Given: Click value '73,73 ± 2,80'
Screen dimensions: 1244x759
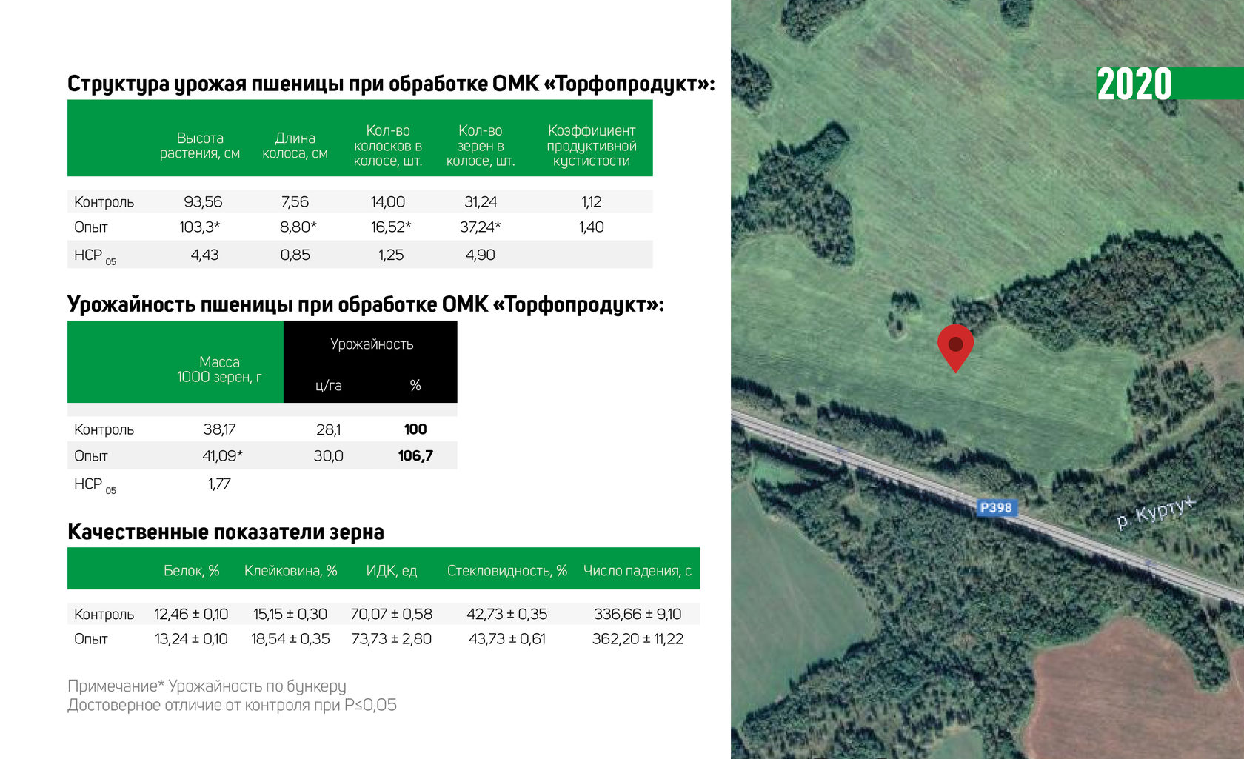Looking at the screenshot, I should click(x=392, y=638).
